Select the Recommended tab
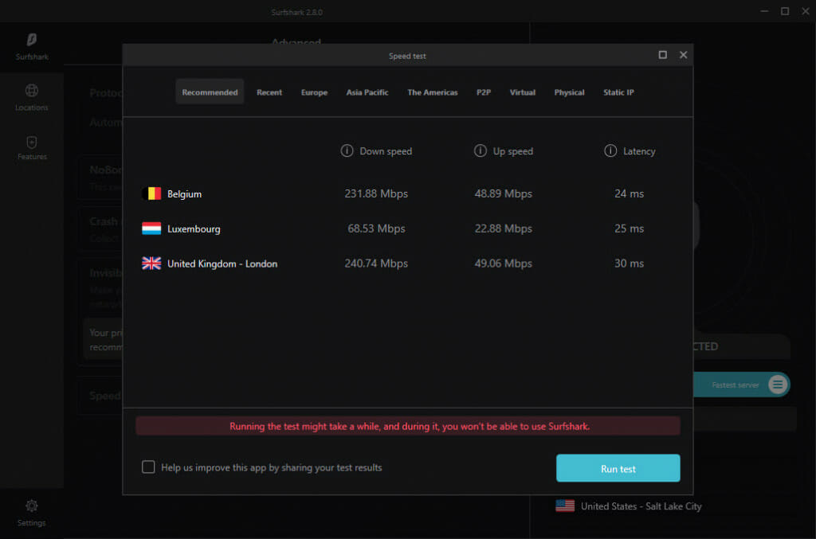Image resolution: width=816 pixels, height=539 pixels. pyautogui.click(x=210, y=92)
